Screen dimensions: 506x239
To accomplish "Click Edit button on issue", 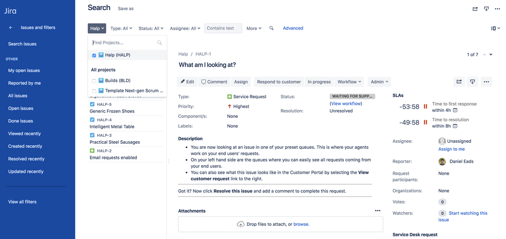I will click(x=187, y=82).
